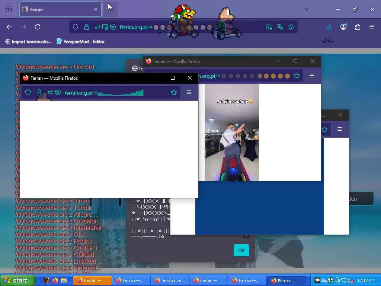Open the PenguinMod - Editor bookmark

click(x=81, y=42)
